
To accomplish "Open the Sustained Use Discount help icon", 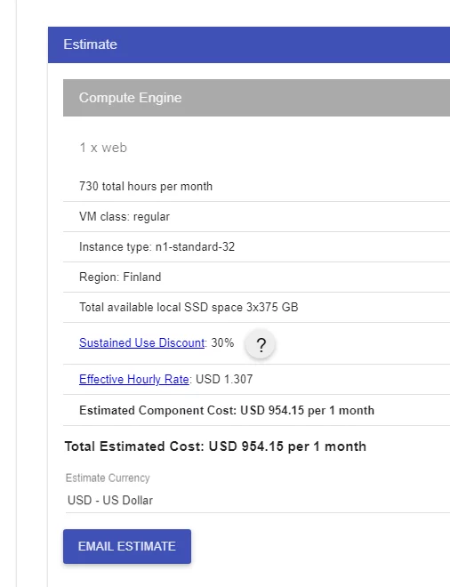I will click(261, 344).
